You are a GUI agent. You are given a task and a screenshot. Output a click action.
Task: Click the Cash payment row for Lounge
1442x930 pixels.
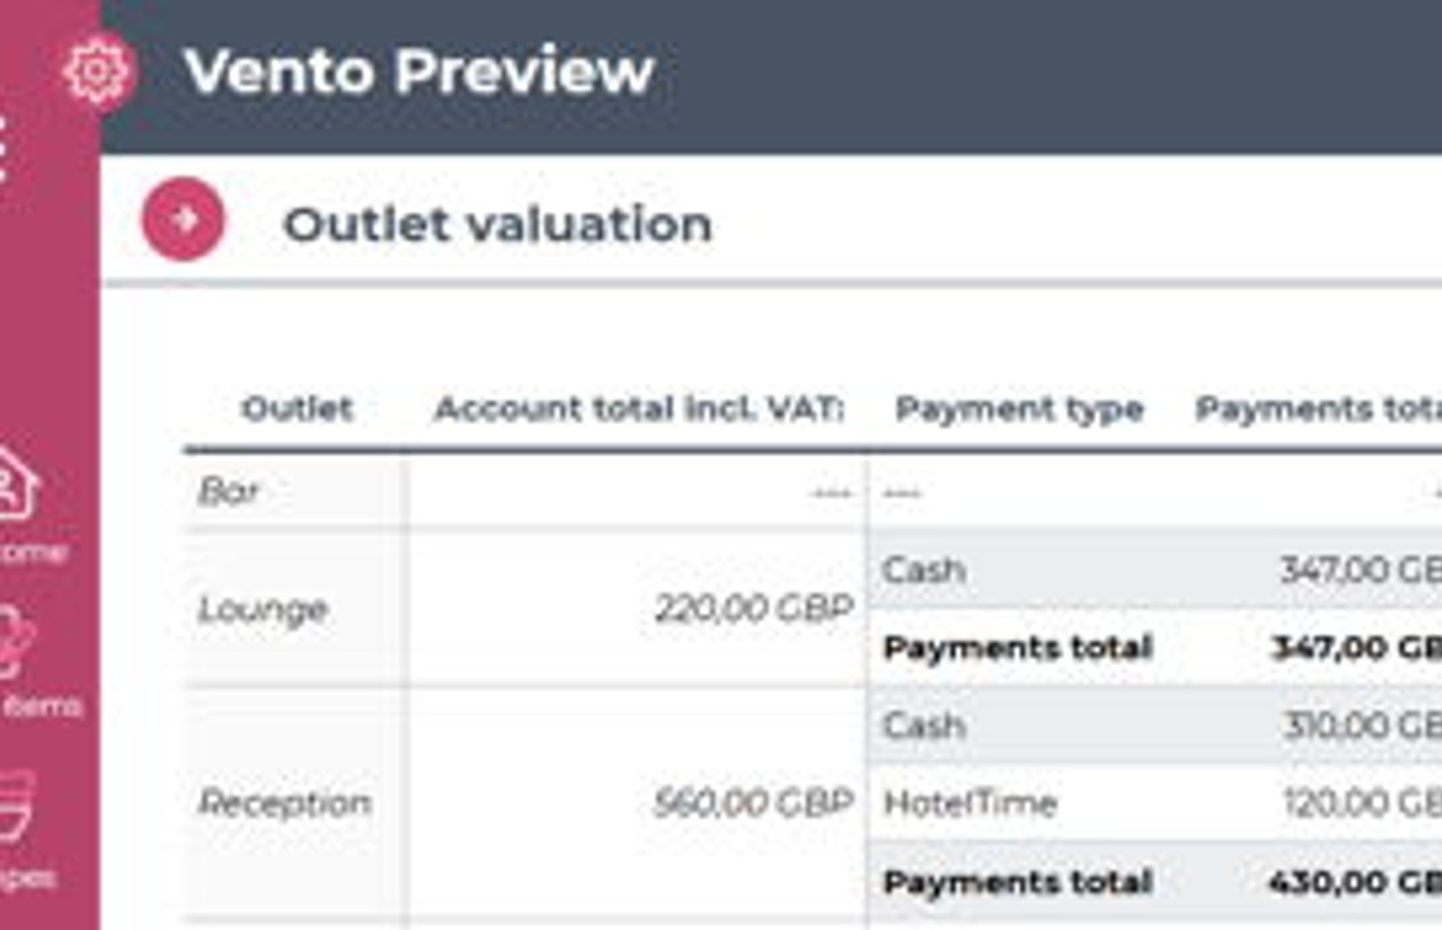point(1155,570)
